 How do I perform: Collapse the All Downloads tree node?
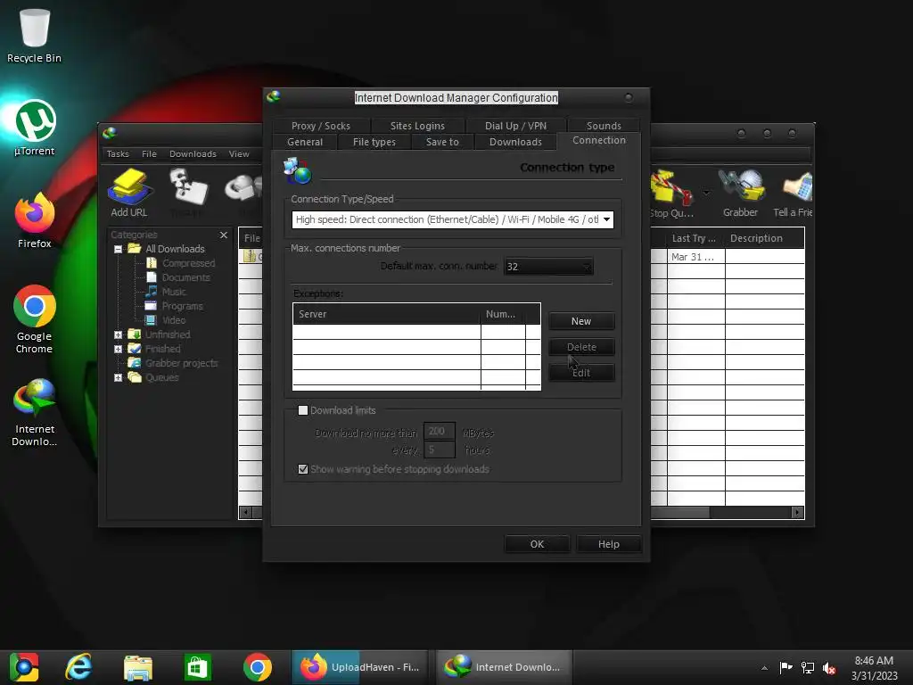(x=119, y=249)
